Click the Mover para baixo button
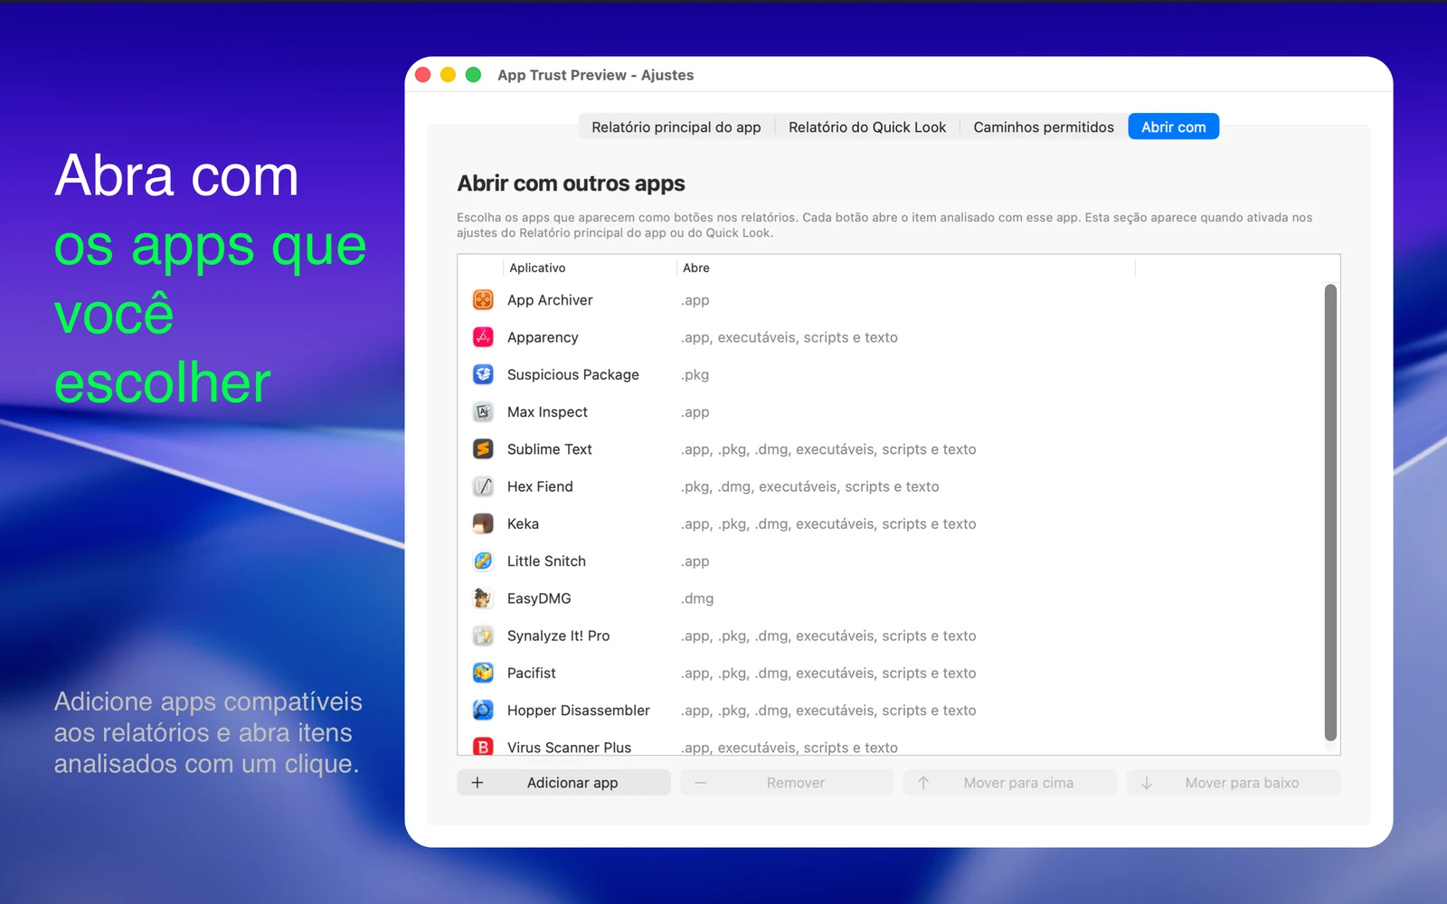The width and height of the screenshot is (1447, 904). [x=1234, y=783]
